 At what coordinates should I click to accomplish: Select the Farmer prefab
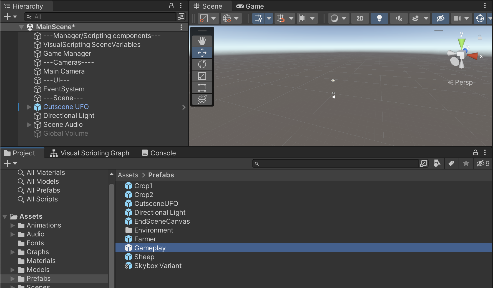pyautogui.click(x=145, y=239)
